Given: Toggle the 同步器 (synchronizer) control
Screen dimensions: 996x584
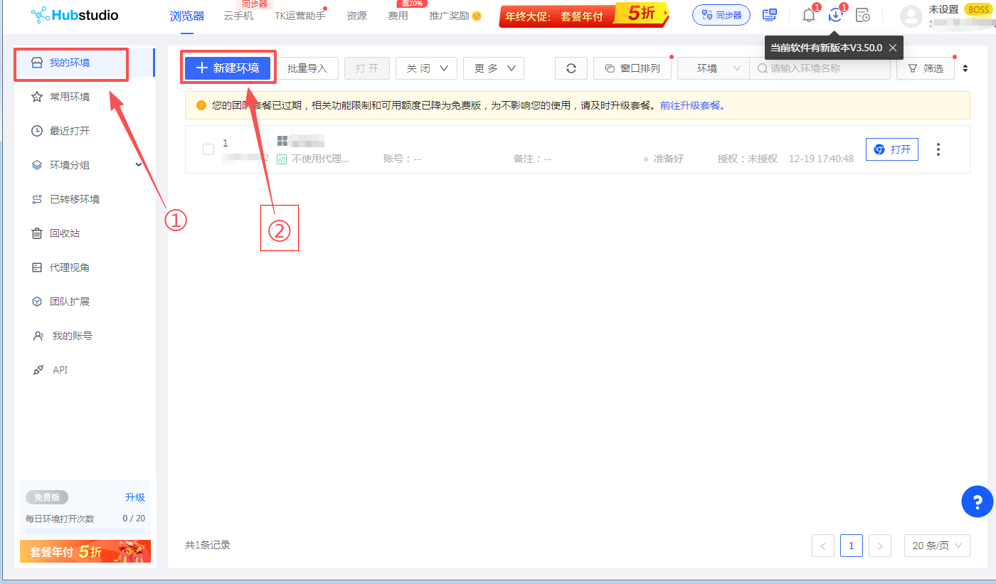Looking at the screenshot, I should [x=721, y=14].
